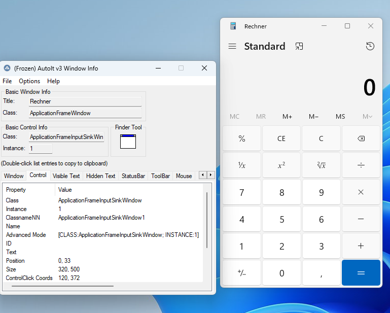Click the decimal comma key
Screen dimensions: 390x313
click(322, 273)
